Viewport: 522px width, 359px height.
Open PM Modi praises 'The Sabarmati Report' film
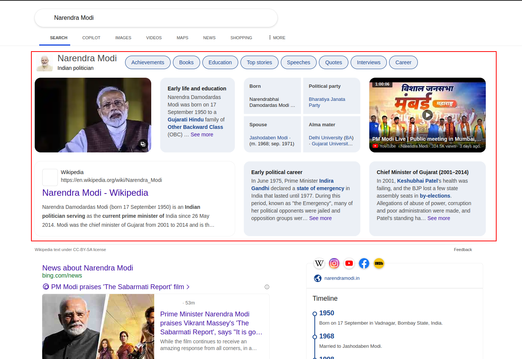[x=118, y=287]
